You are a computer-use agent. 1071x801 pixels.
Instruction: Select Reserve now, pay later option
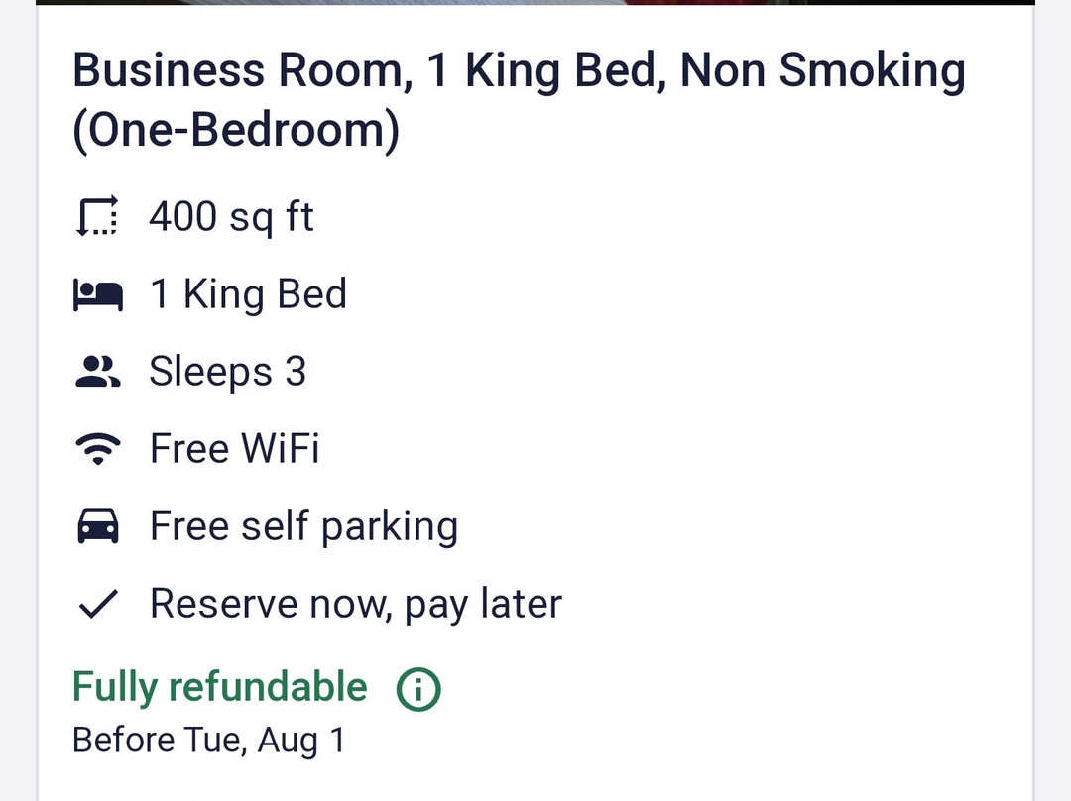(355, 602)
